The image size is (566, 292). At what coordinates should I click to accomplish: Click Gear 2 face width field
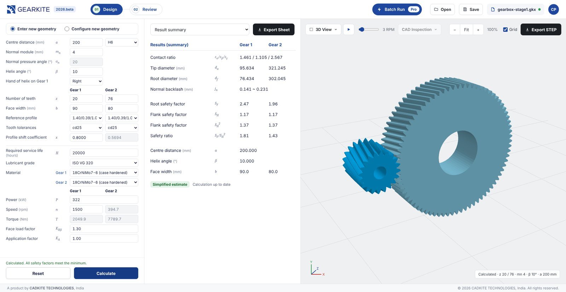click(122, 108)
